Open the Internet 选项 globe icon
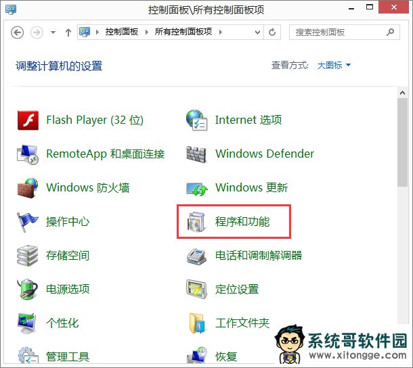 196,120
